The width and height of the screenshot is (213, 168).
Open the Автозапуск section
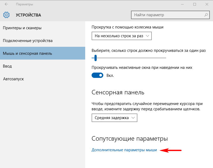pos(14,79)
